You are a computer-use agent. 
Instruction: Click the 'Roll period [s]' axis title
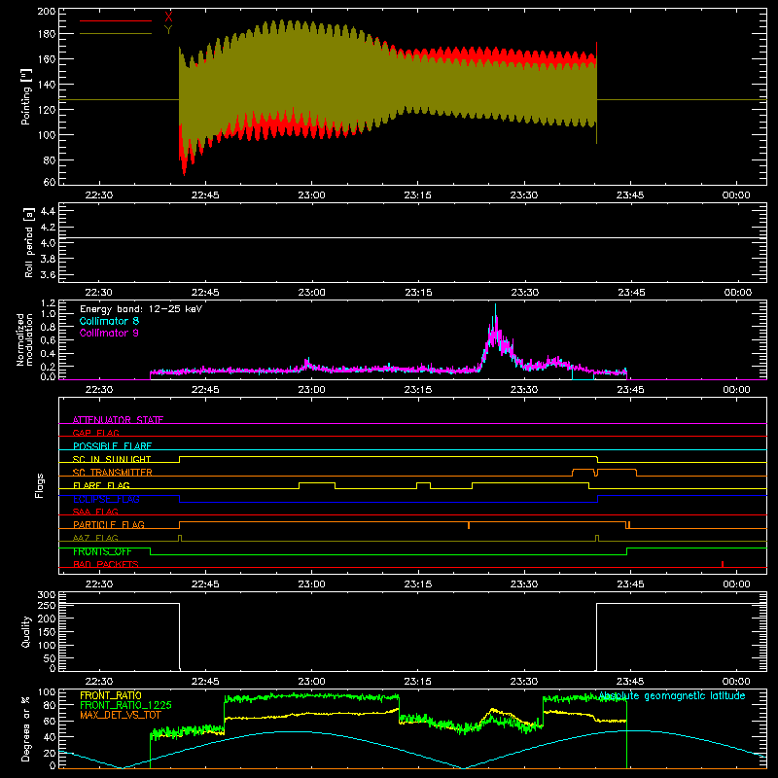(x=29, y=242)
